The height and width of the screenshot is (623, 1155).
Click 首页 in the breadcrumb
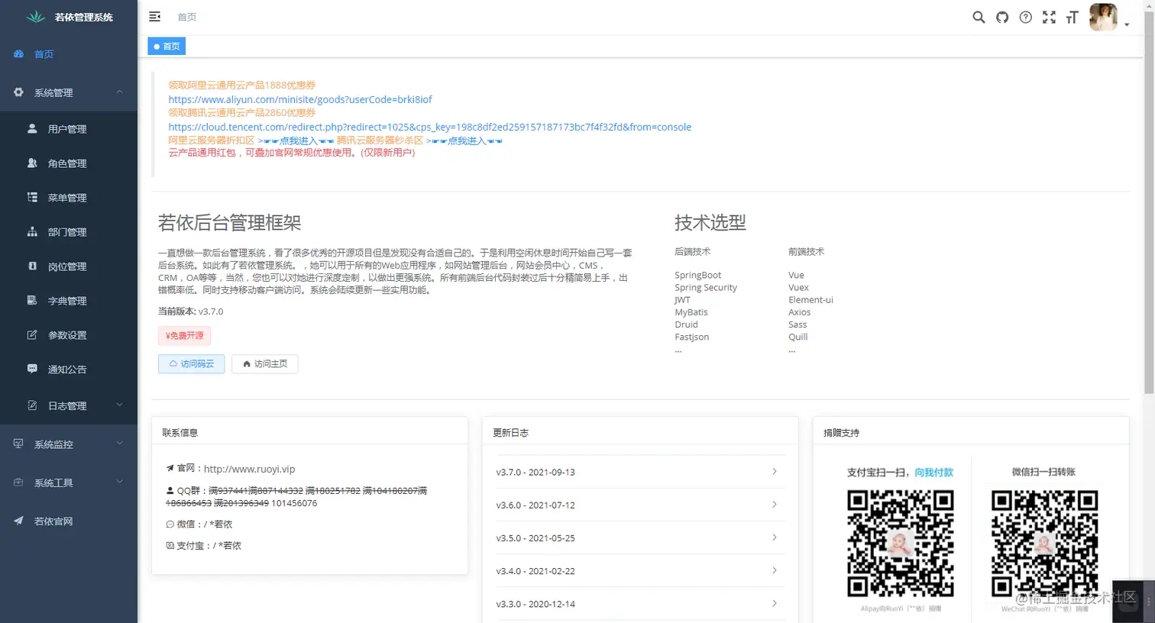186,16
